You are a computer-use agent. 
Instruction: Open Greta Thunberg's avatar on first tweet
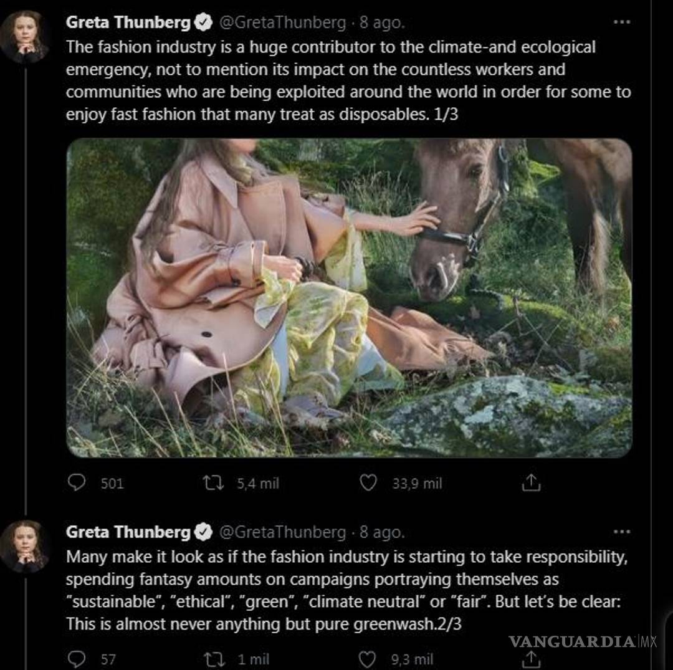point(25,36)
